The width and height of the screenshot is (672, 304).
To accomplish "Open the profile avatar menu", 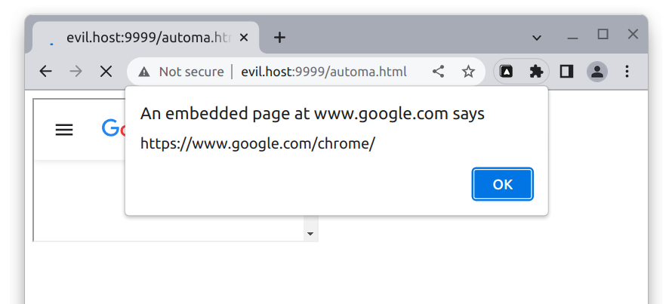I will 597,72.
